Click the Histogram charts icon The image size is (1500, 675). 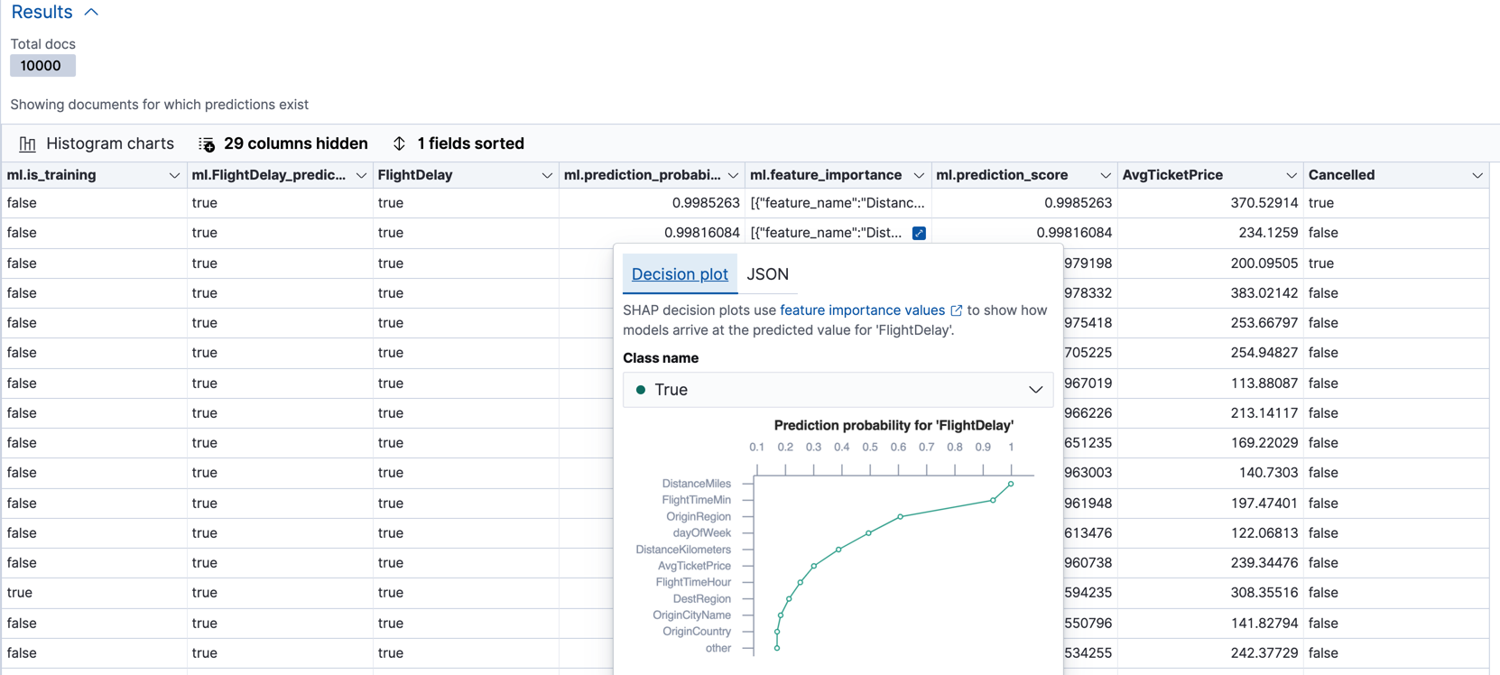[x=28, y=144]
